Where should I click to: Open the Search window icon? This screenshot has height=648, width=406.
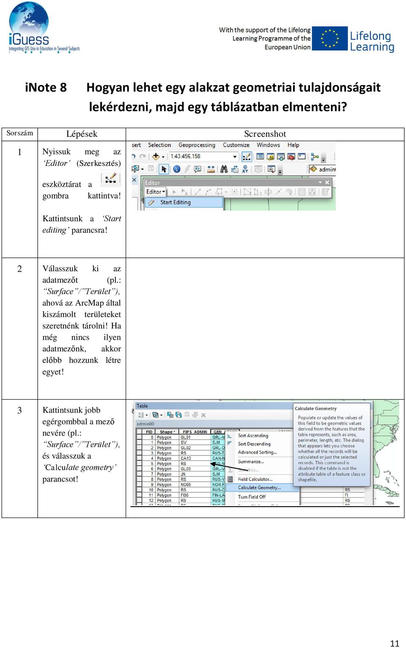pyautogui.click(x=281, y=157)
